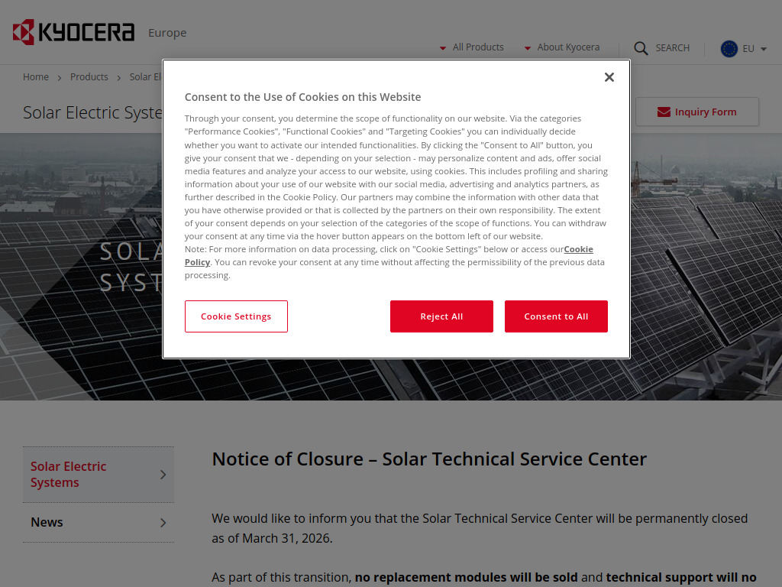Select Solar Electric Systems sidebar entry

[x=68, y=474]
